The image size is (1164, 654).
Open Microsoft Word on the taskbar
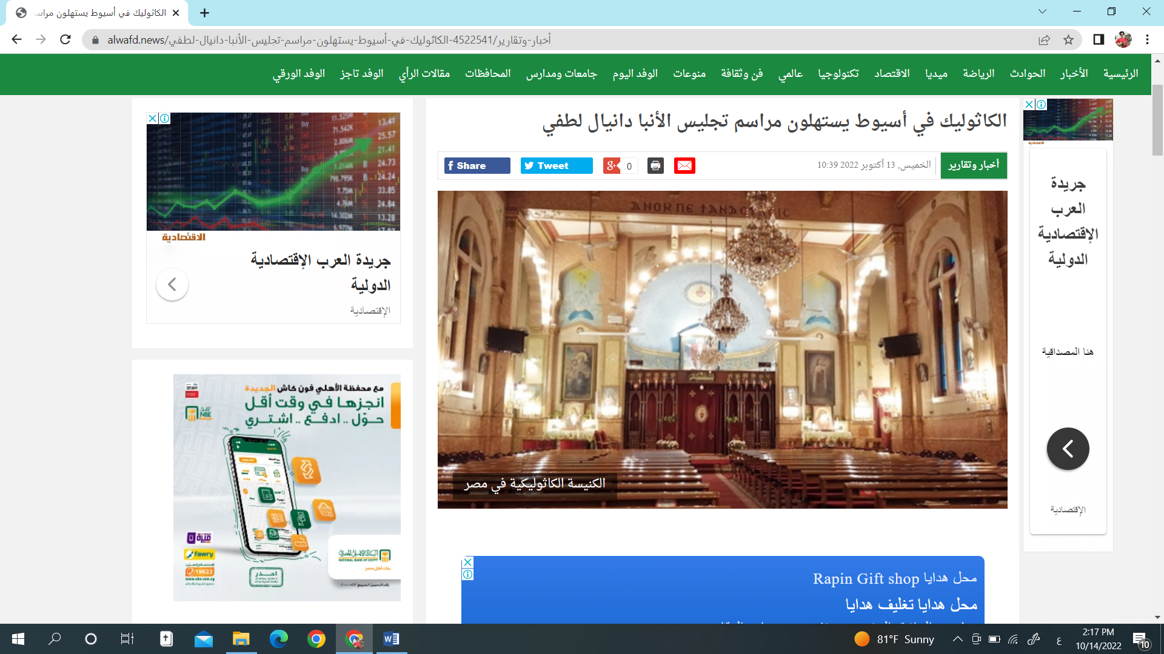(x=392, y=639)
